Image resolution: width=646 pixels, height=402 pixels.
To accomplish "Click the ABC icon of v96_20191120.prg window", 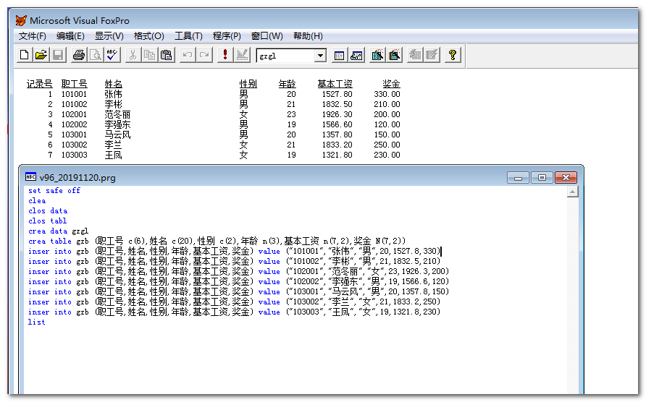I will point(31,177).
